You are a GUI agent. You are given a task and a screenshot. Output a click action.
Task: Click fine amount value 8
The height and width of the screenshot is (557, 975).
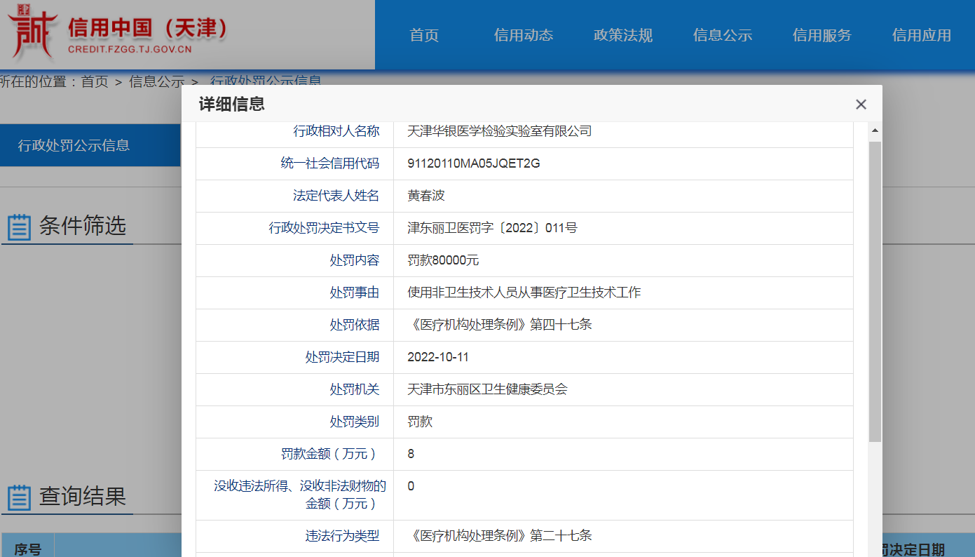point(411,454)
